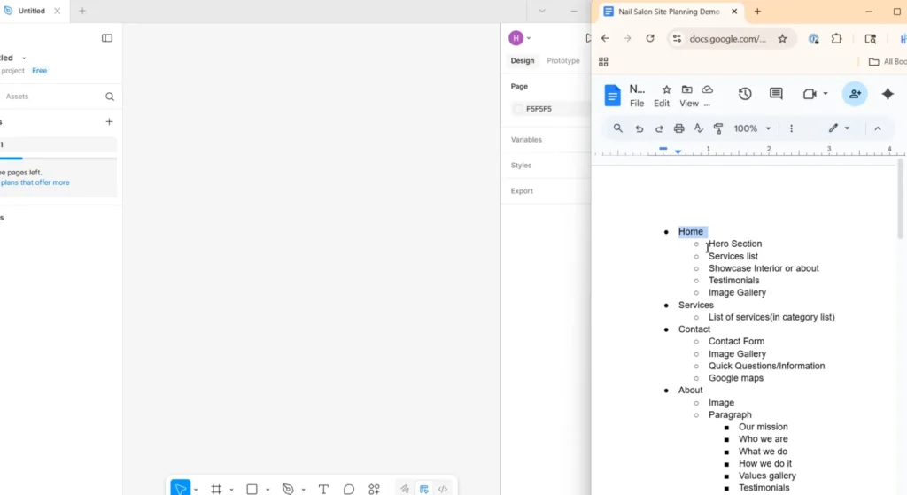Screen dimensions: 907x495
Task: Select the Text tool
Action: pyautogui.click(x=323, y=489)
